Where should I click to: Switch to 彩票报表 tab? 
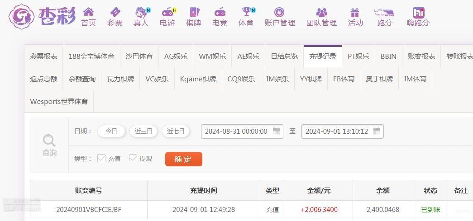44,56
